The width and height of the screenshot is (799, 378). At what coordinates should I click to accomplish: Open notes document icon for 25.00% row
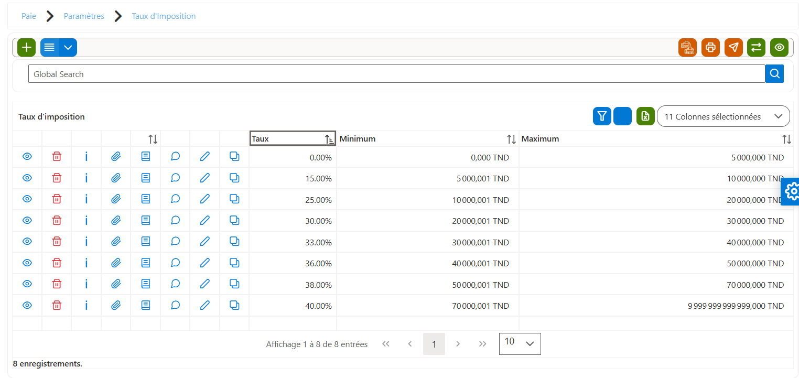[146, 199]
